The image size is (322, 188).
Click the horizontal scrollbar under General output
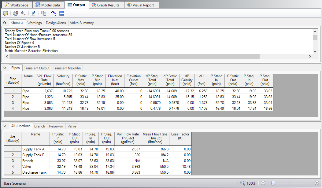pyautogui.click(x=131, y=56)
